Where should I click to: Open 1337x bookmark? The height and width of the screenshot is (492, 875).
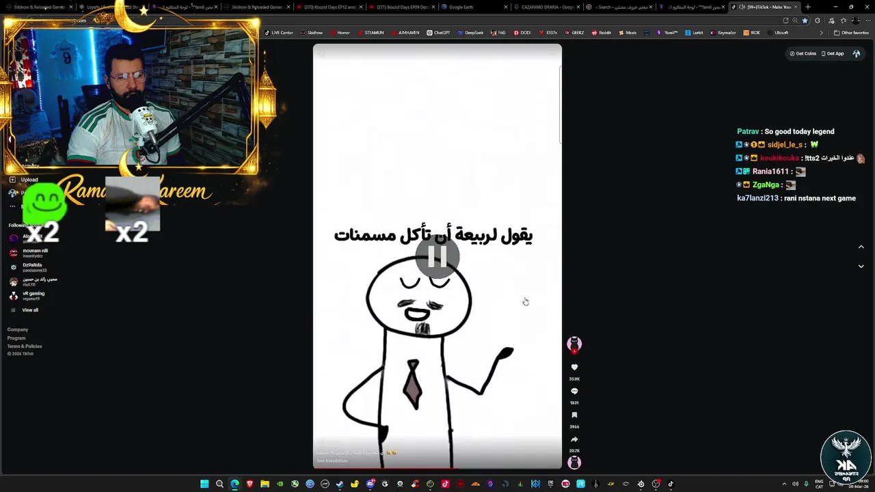548,33
